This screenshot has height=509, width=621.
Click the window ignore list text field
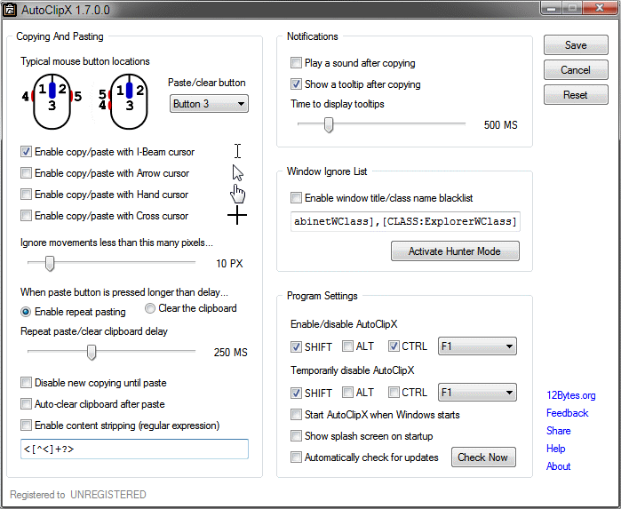[405, 221]
